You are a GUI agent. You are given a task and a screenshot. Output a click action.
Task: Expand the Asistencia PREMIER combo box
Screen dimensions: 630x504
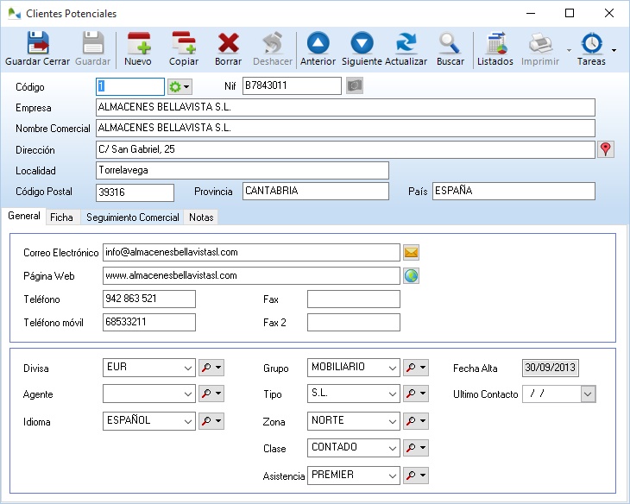coord(392,476)
